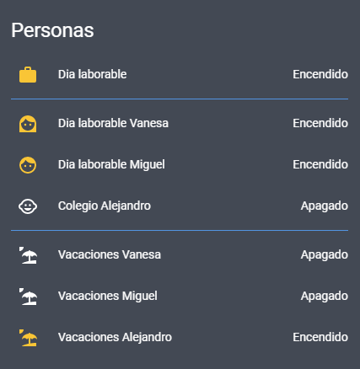Click Encendido state of Dia laborable Miguel
The height and width of the screenshot is (369, 360).
pyautogui.click(x=320, y=164)
